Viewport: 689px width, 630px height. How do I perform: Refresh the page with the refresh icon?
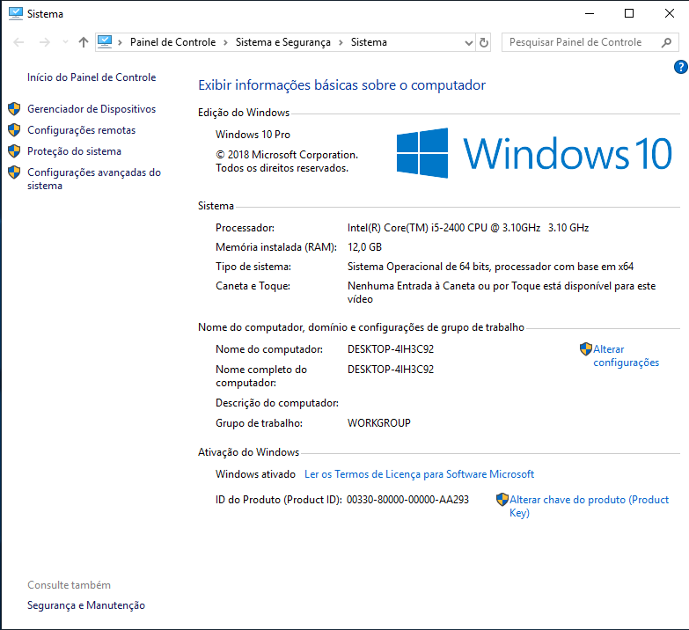[x=483, y=42]
